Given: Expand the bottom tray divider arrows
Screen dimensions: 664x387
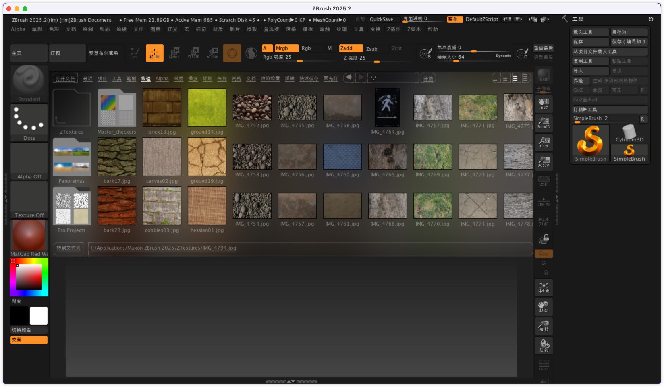Looking at the screenshot, I should [x=291, y=381].
